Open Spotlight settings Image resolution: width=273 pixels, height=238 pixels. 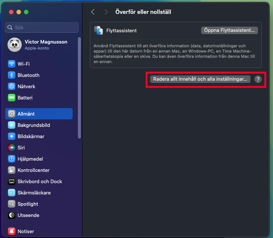click(39, 204)
